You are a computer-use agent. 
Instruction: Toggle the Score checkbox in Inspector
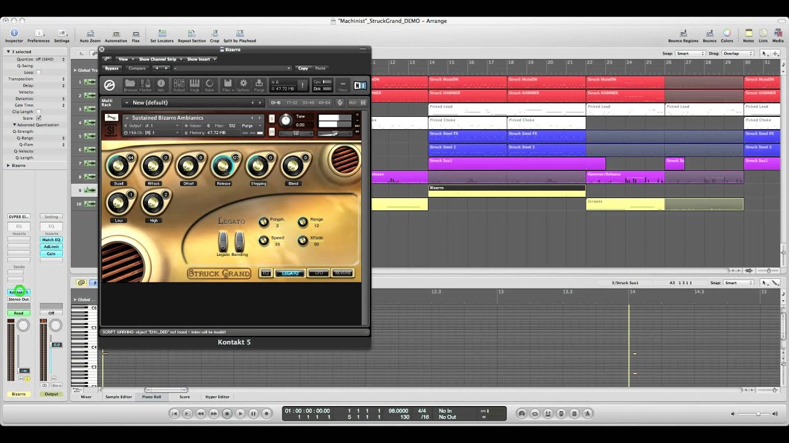(x=38, y=118)
